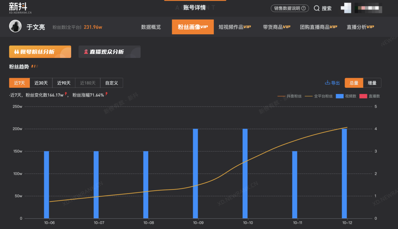Click the 于文亮 profile avatar
This screenshot has height=229, width=398.
[x=15, y=27]
